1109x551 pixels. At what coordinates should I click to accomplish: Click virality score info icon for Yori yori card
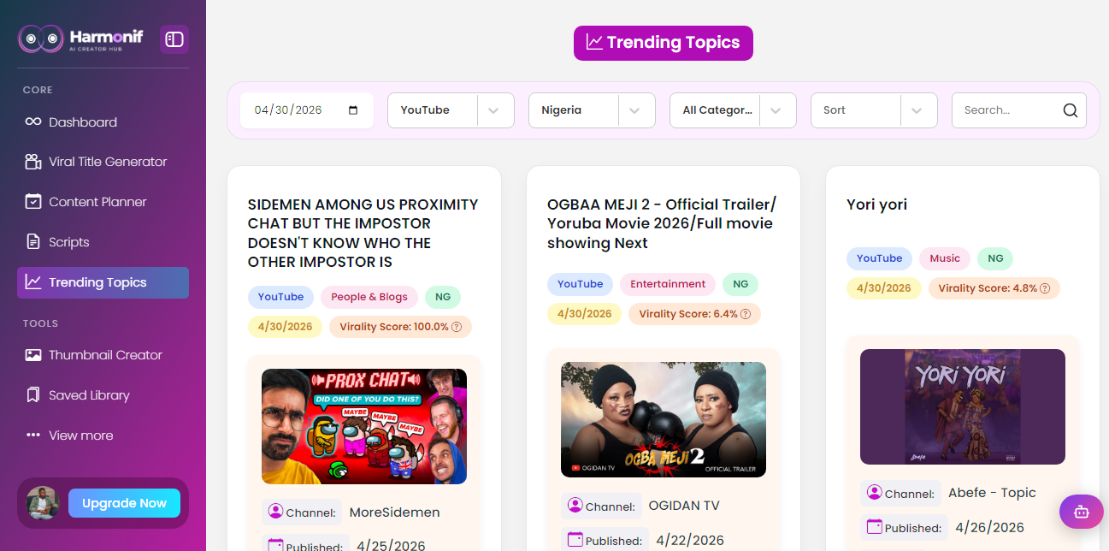[1045, 288]
